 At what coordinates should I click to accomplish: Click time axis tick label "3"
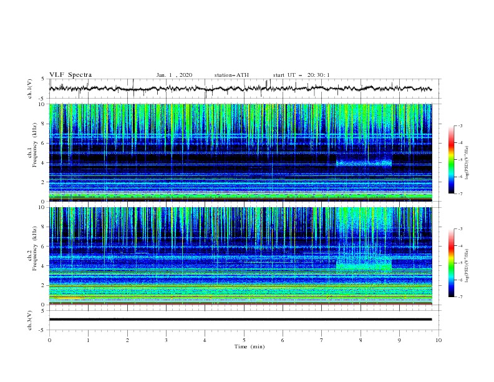coord(167,340)
